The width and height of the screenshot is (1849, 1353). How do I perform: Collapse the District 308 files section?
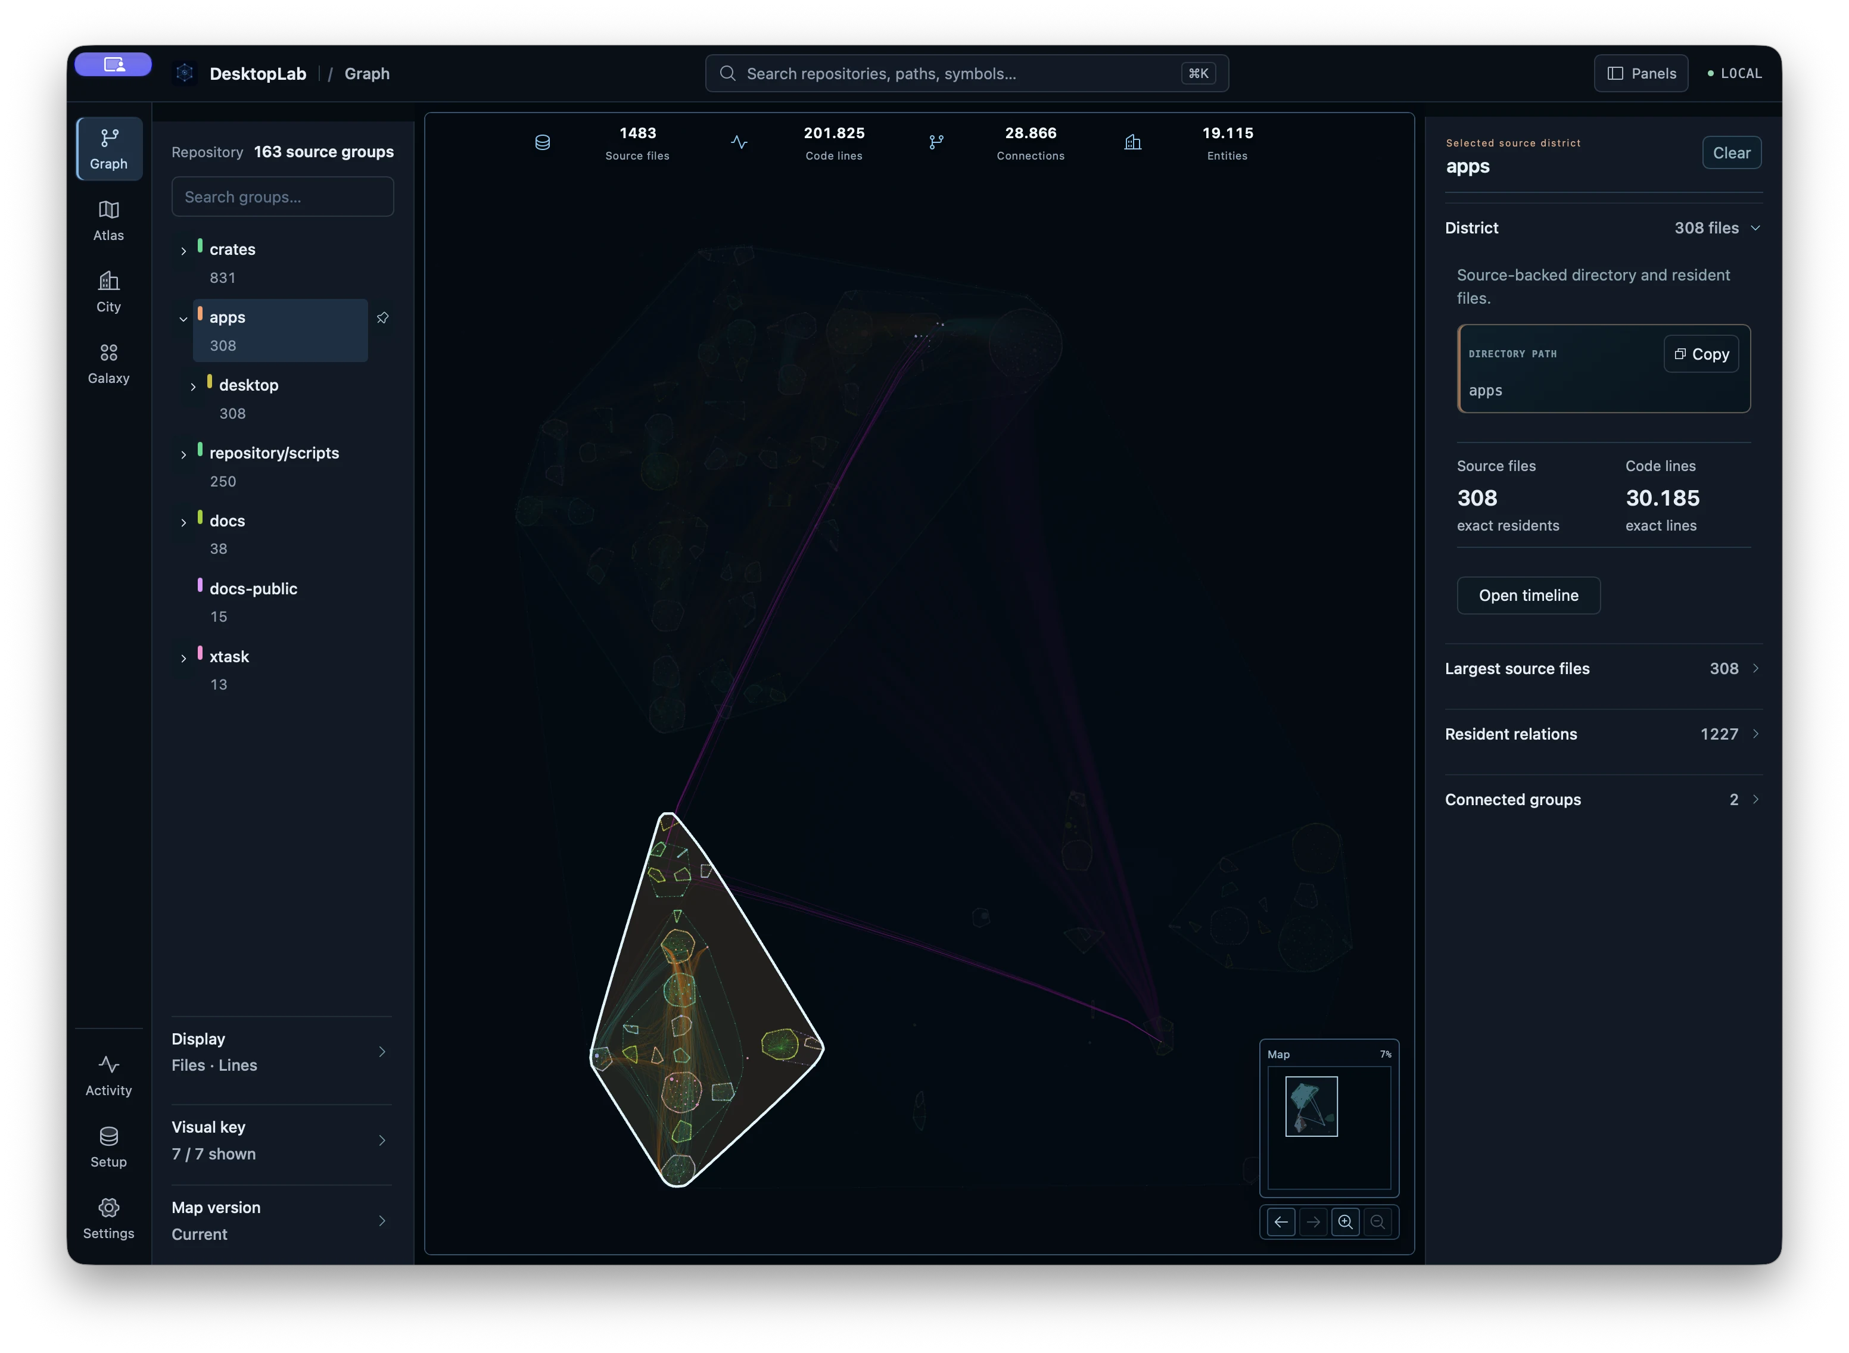tap(1603, 229)
